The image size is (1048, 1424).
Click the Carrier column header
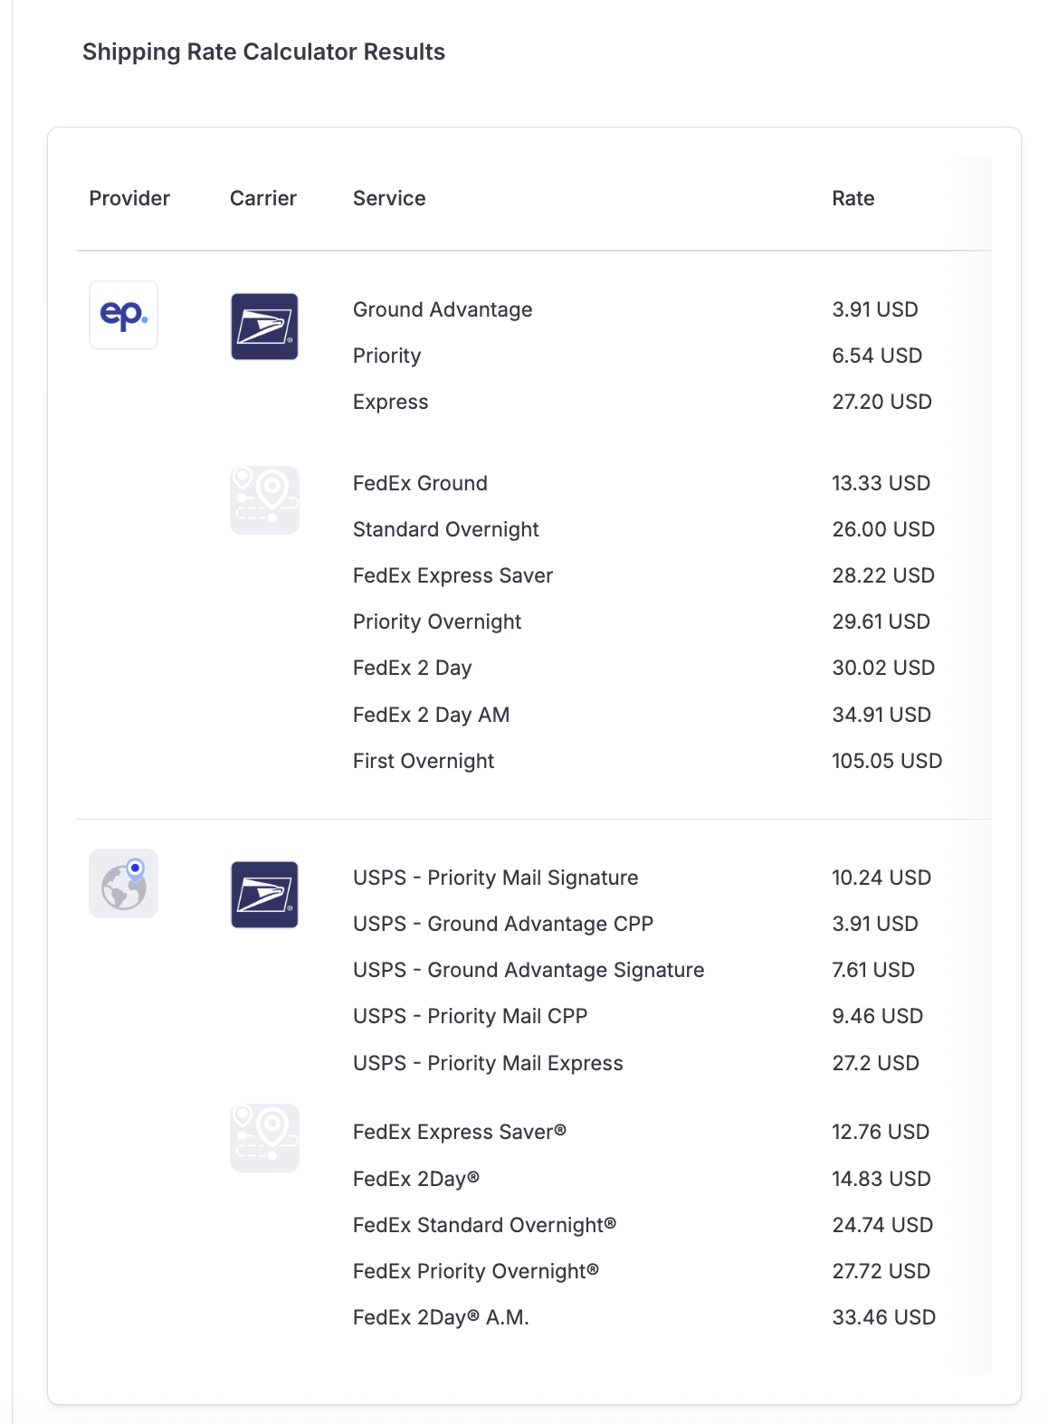point(263,198)
